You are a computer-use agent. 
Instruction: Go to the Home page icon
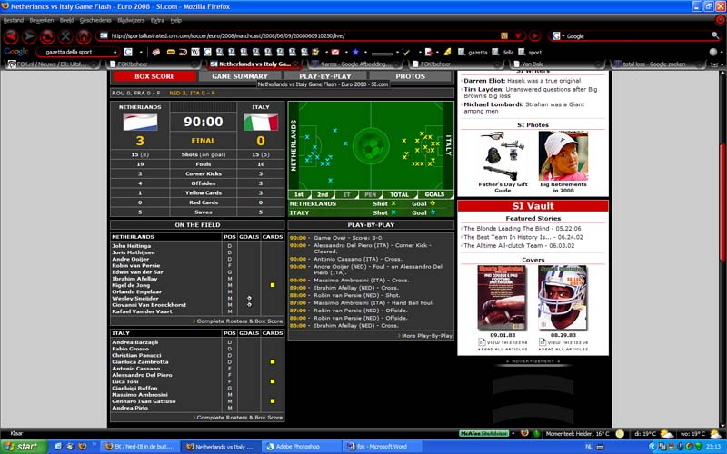84,35
